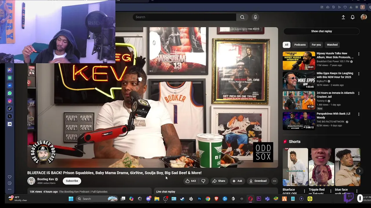371x208 pixels.
Task: Click the Ask button
Action: tap(237, 181)
